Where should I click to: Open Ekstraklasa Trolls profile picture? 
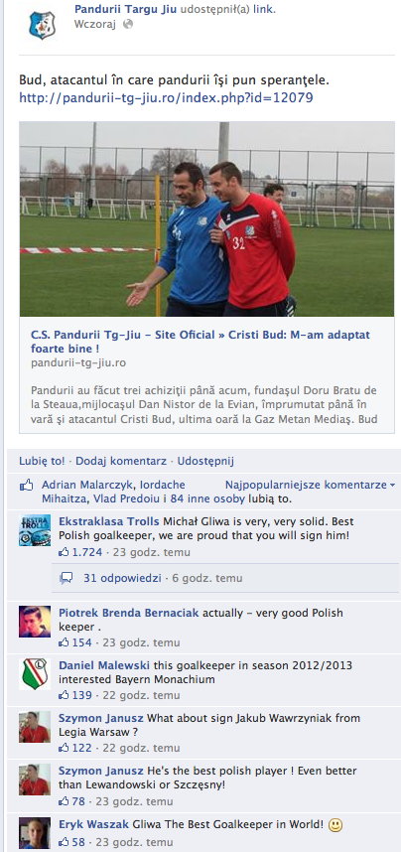click(x=35, y=530)
